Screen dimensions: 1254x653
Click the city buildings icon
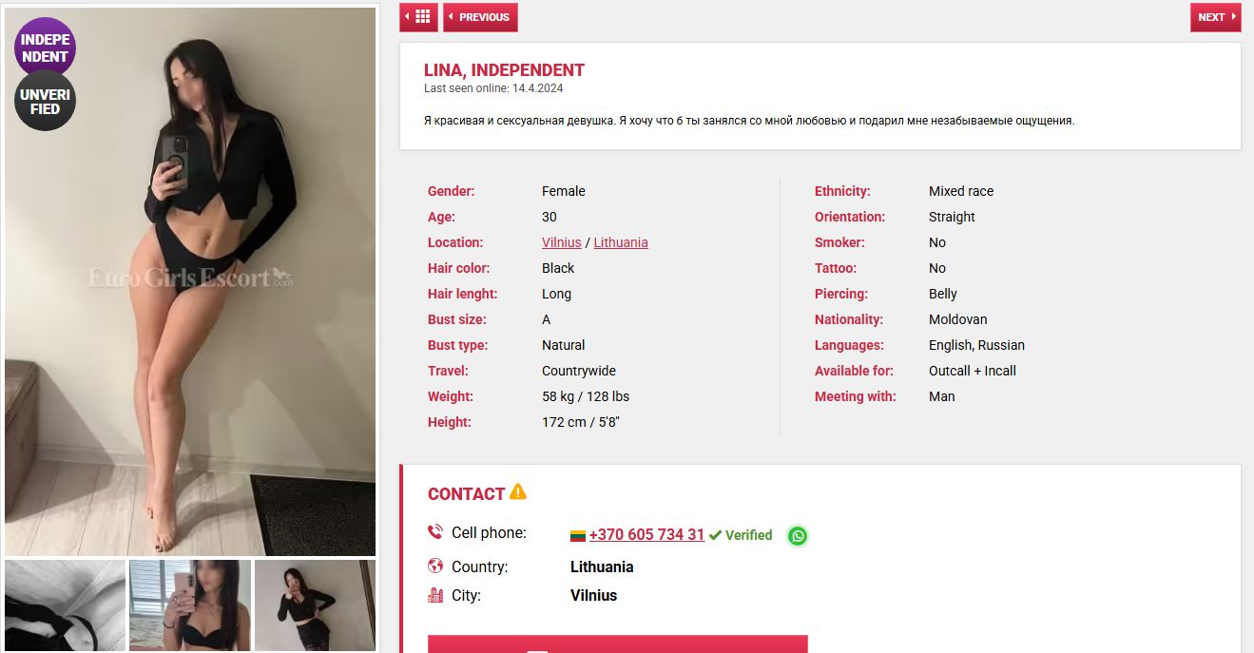click(435, 595)
